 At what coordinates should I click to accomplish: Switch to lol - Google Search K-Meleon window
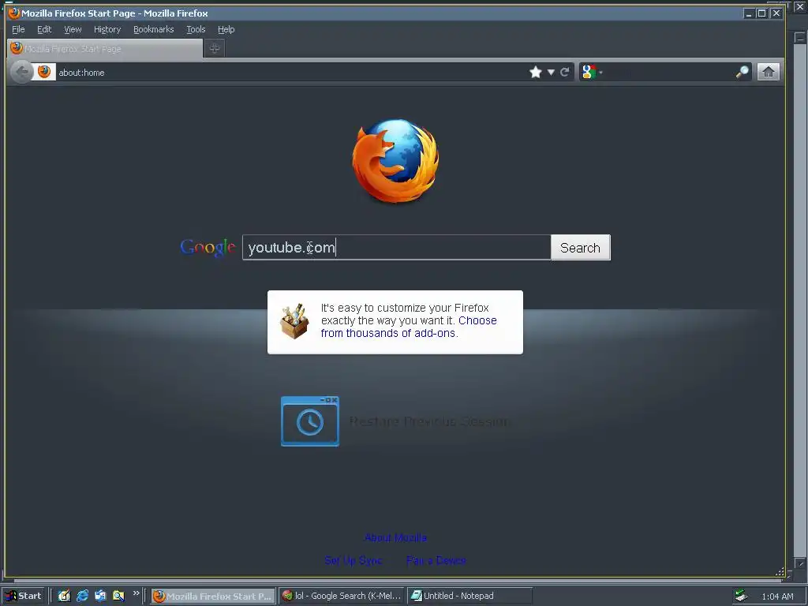coord(342,596)
